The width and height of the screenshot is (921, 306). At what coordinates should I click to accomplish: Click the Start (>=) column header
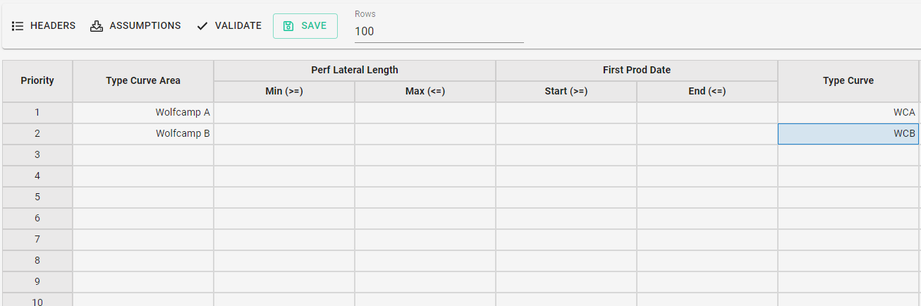(x=566, y=92)
